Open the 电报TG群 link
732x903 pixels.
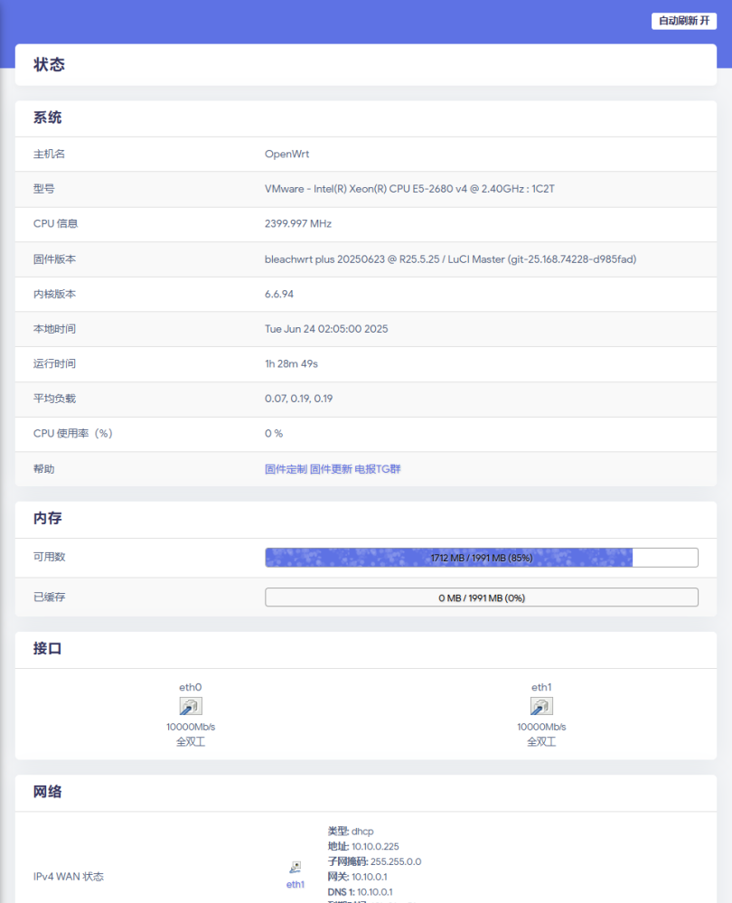tap(377, 469)
